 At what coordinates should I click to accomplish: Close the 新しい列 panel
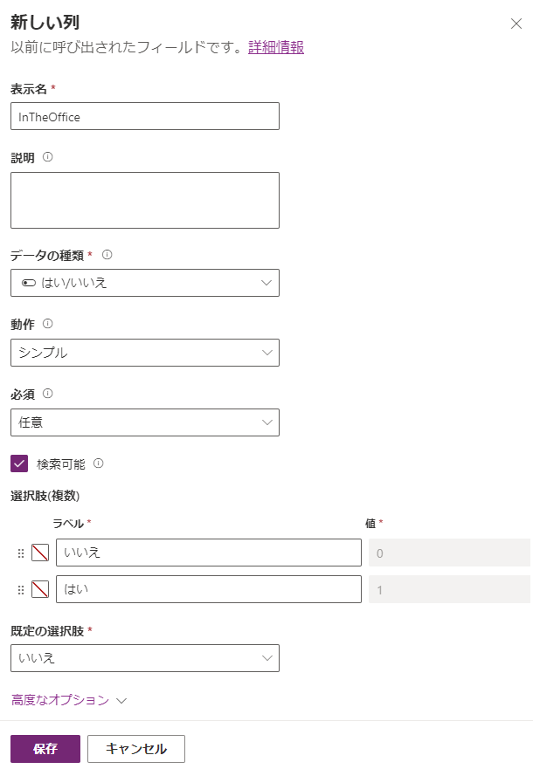(516, 24)
